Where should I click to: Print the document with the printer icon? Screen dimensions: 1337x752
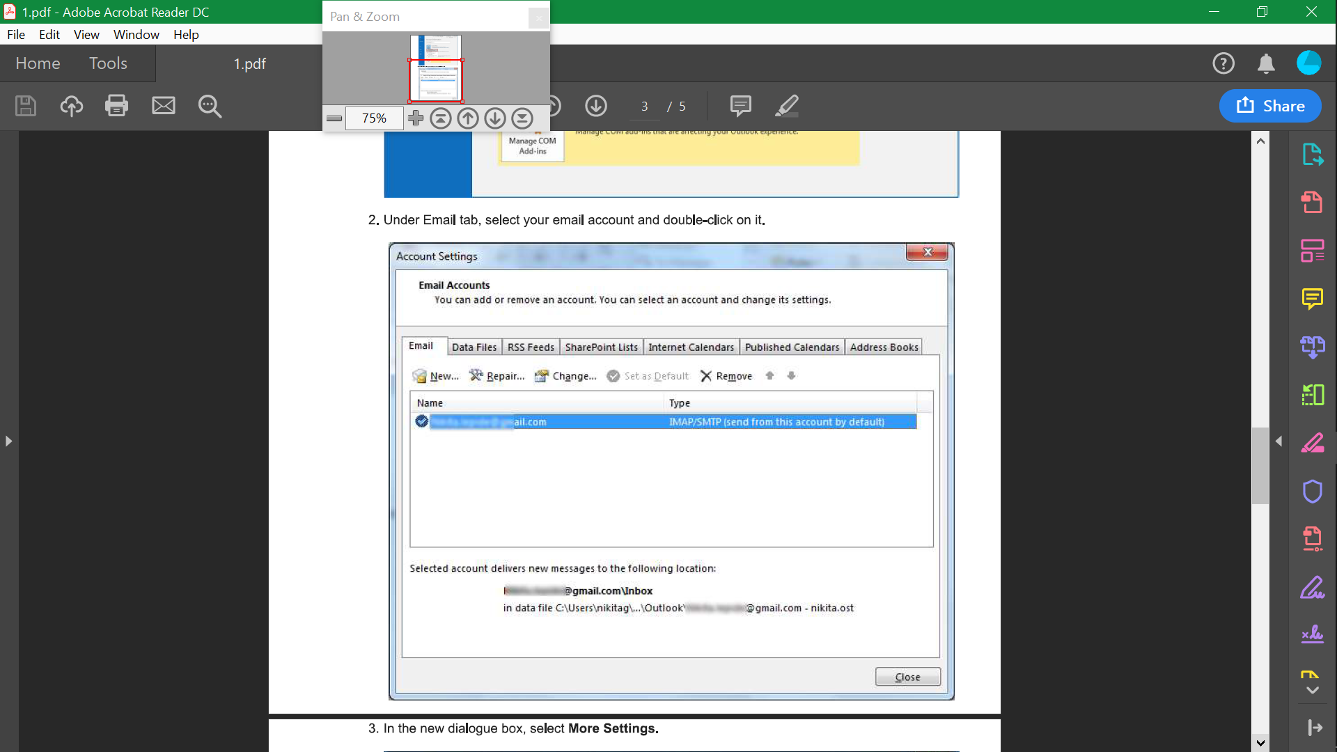pos(116,106)
